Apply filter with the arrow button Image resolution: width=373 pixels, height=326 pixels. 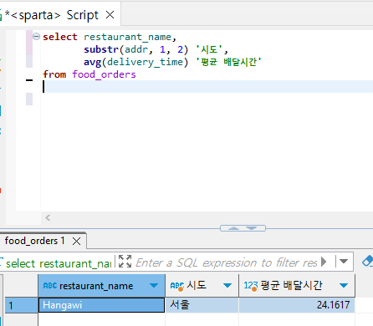point(324,262)
